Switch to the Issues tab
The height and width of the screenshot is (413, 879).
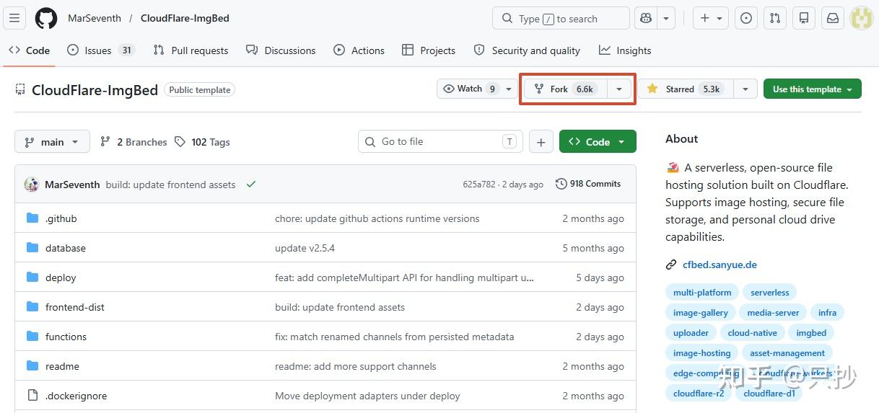[x=100, y=50]
